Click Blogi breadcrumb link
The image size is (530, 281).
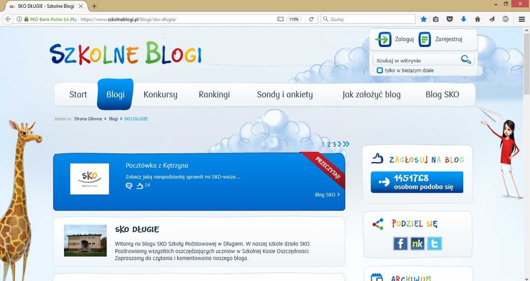(x=113, y=119)
